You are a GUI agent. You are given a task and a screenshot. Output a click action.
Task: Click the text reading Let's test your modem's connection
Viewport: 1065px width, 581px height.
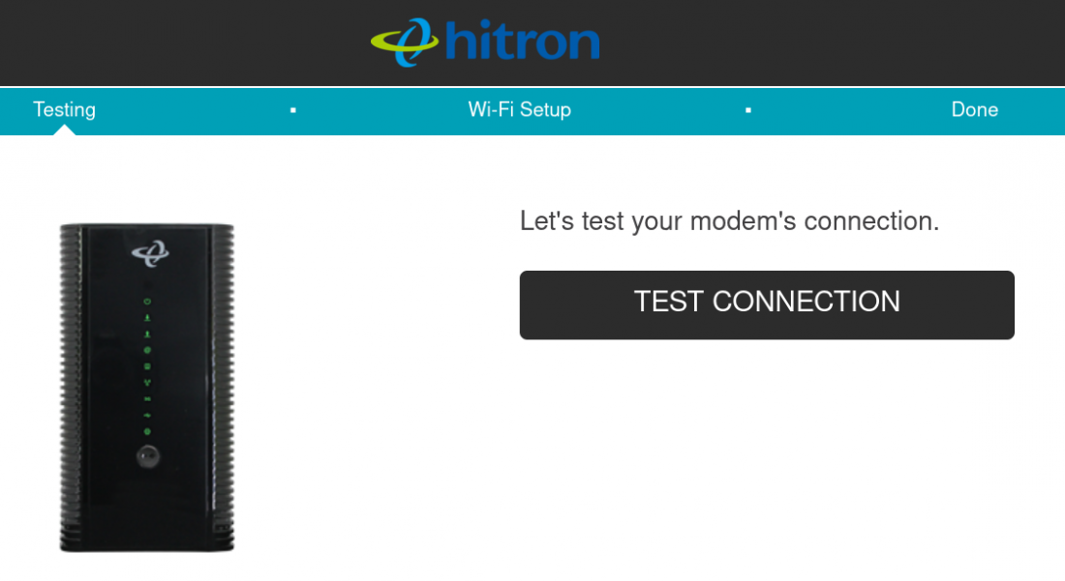coord(731,220)
